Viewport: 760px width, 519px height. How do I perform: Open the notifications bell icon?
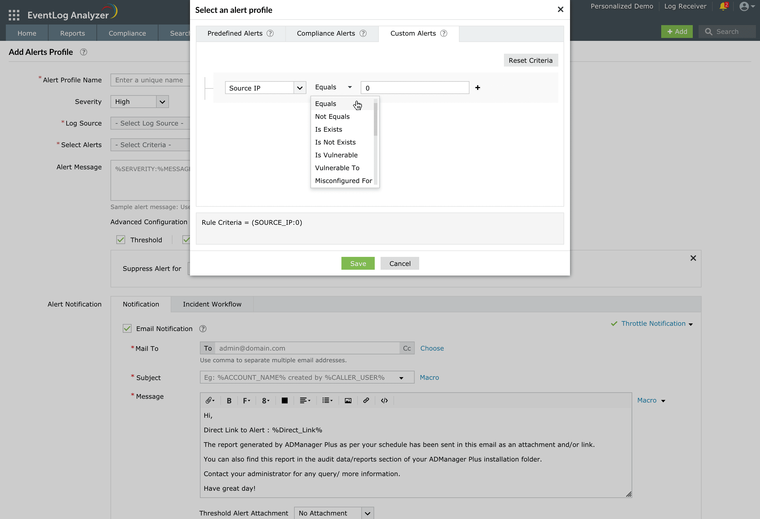[x=723, y=6]
